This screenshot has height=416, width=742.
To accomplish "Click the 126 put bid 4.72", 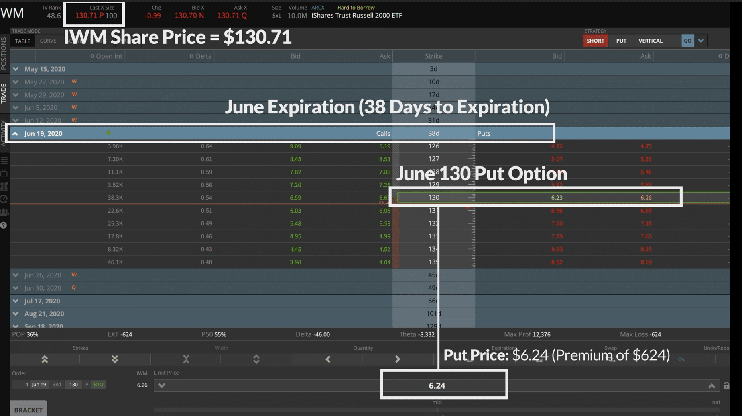I will pyautogui.click(x=557, y=146).
